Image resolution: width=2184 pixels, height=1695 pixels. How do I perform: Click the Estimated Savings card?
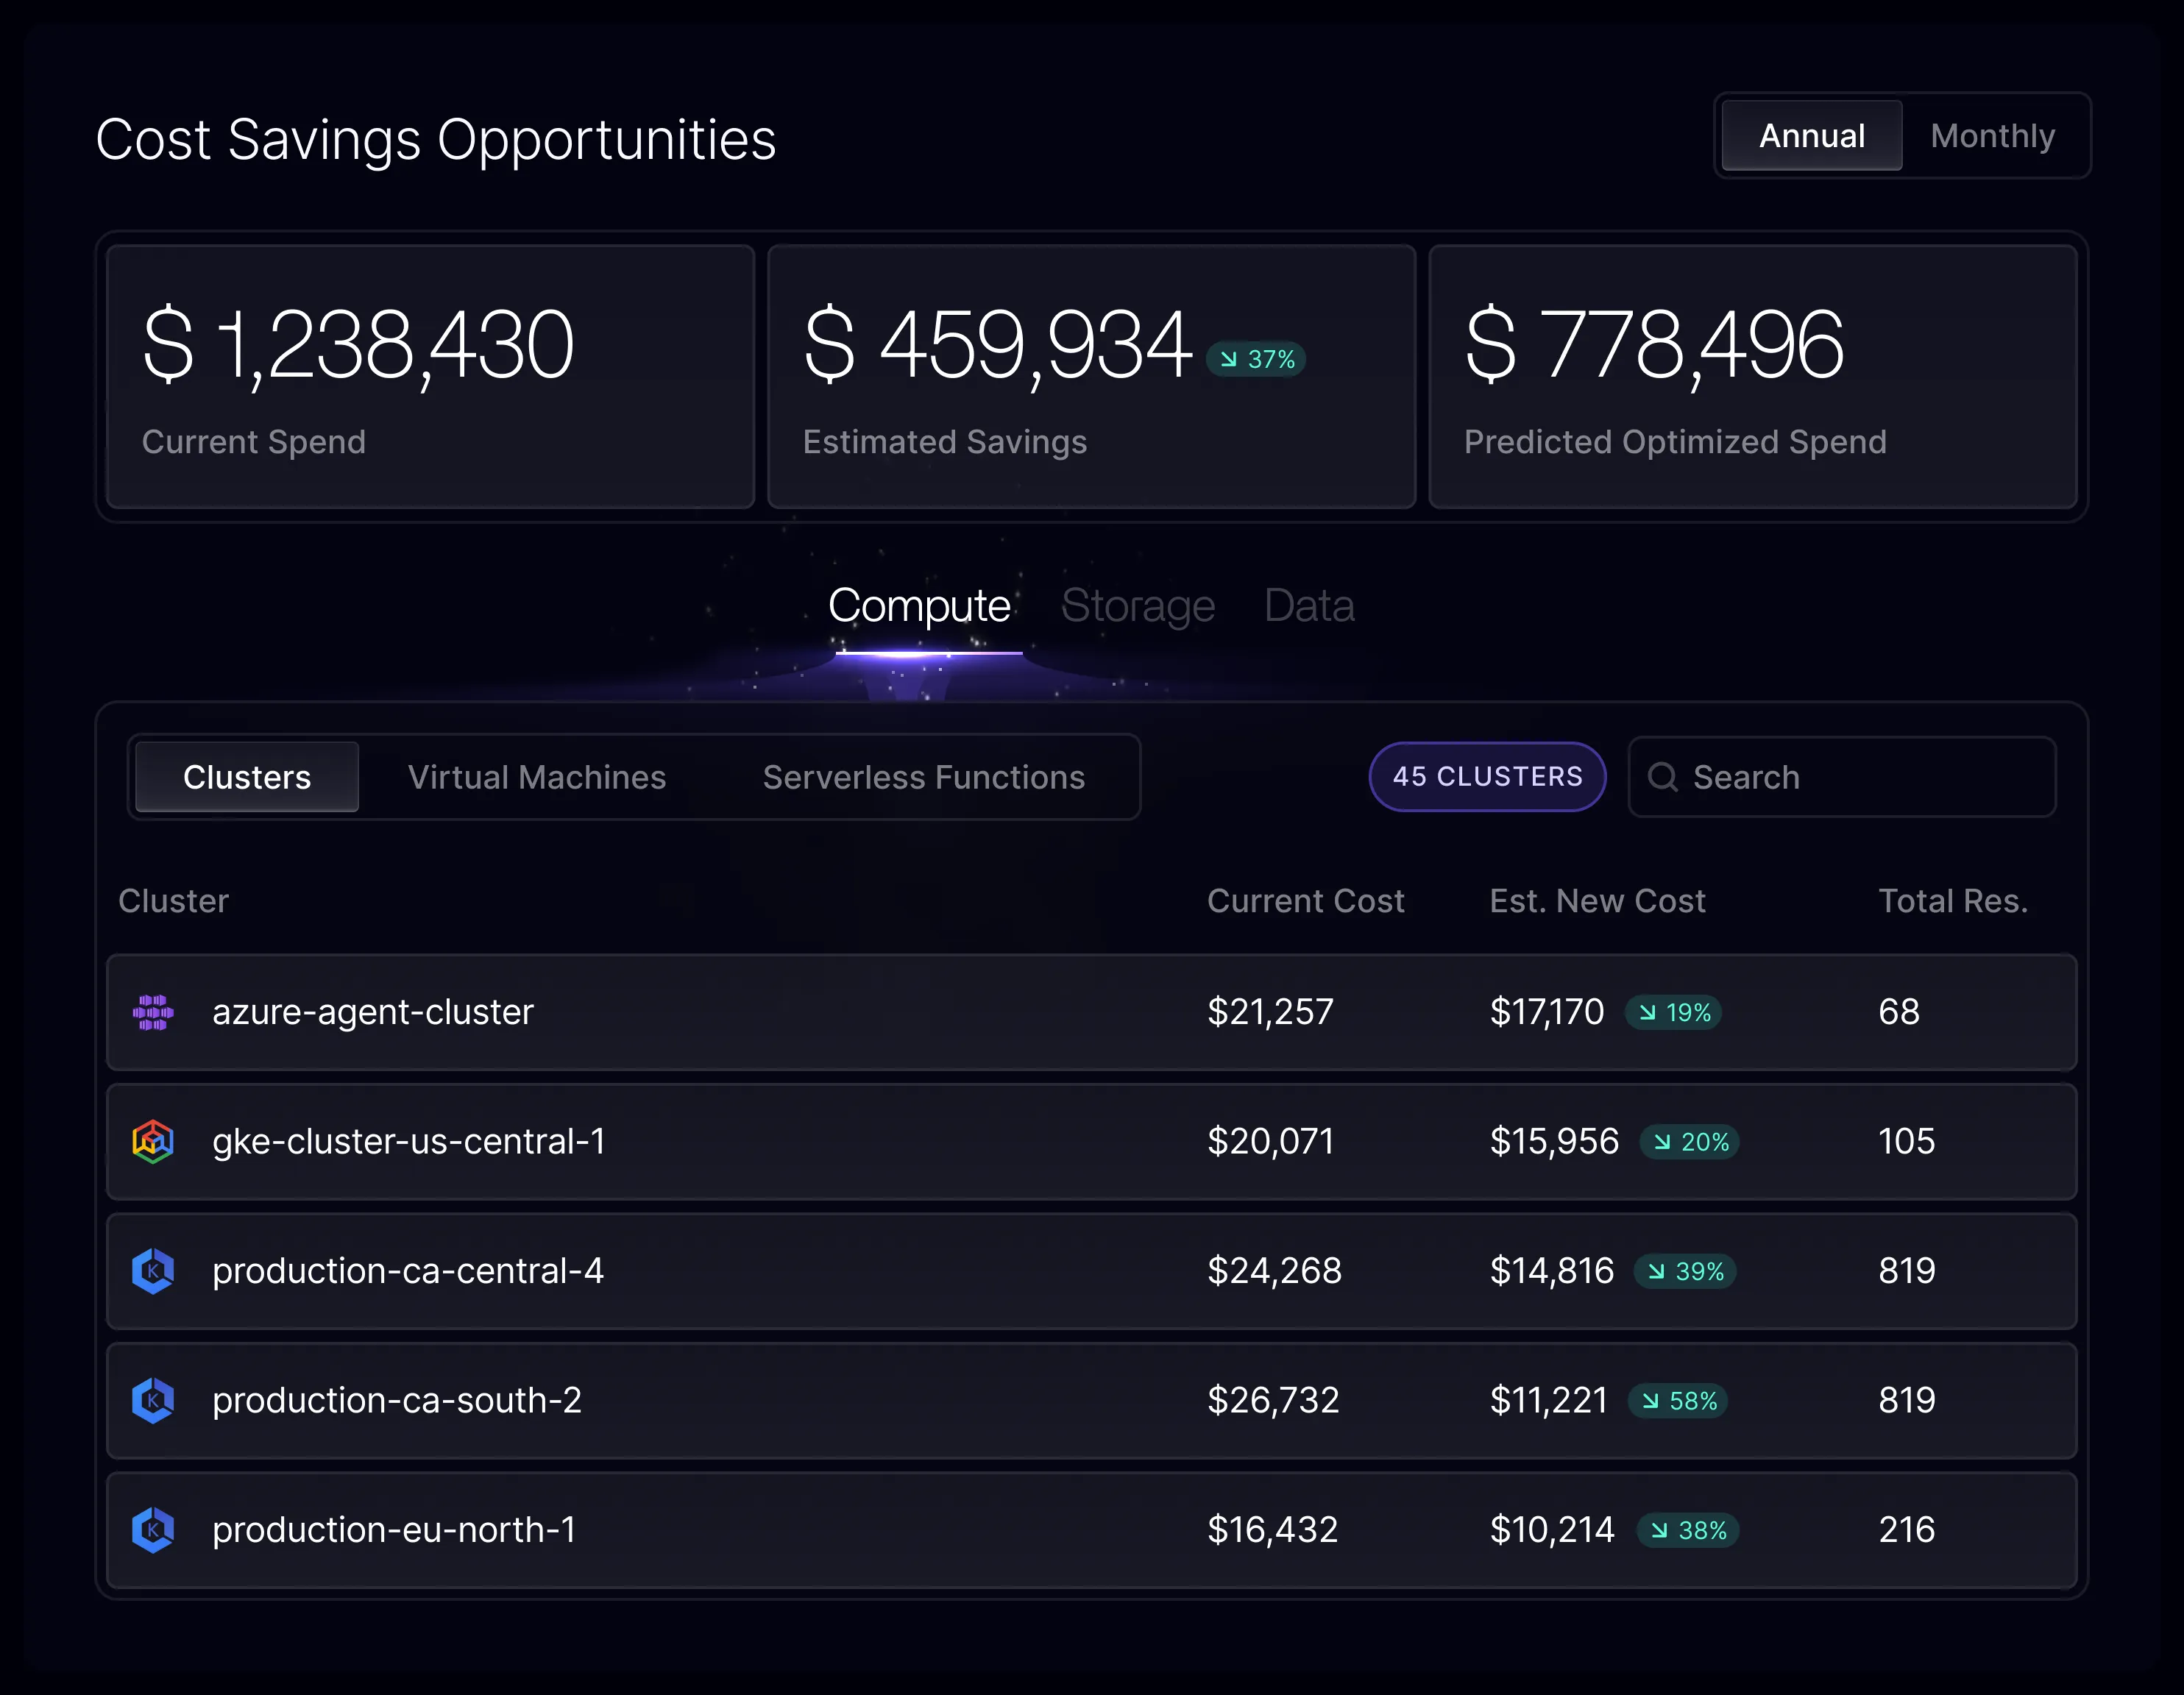(1092, 377)
